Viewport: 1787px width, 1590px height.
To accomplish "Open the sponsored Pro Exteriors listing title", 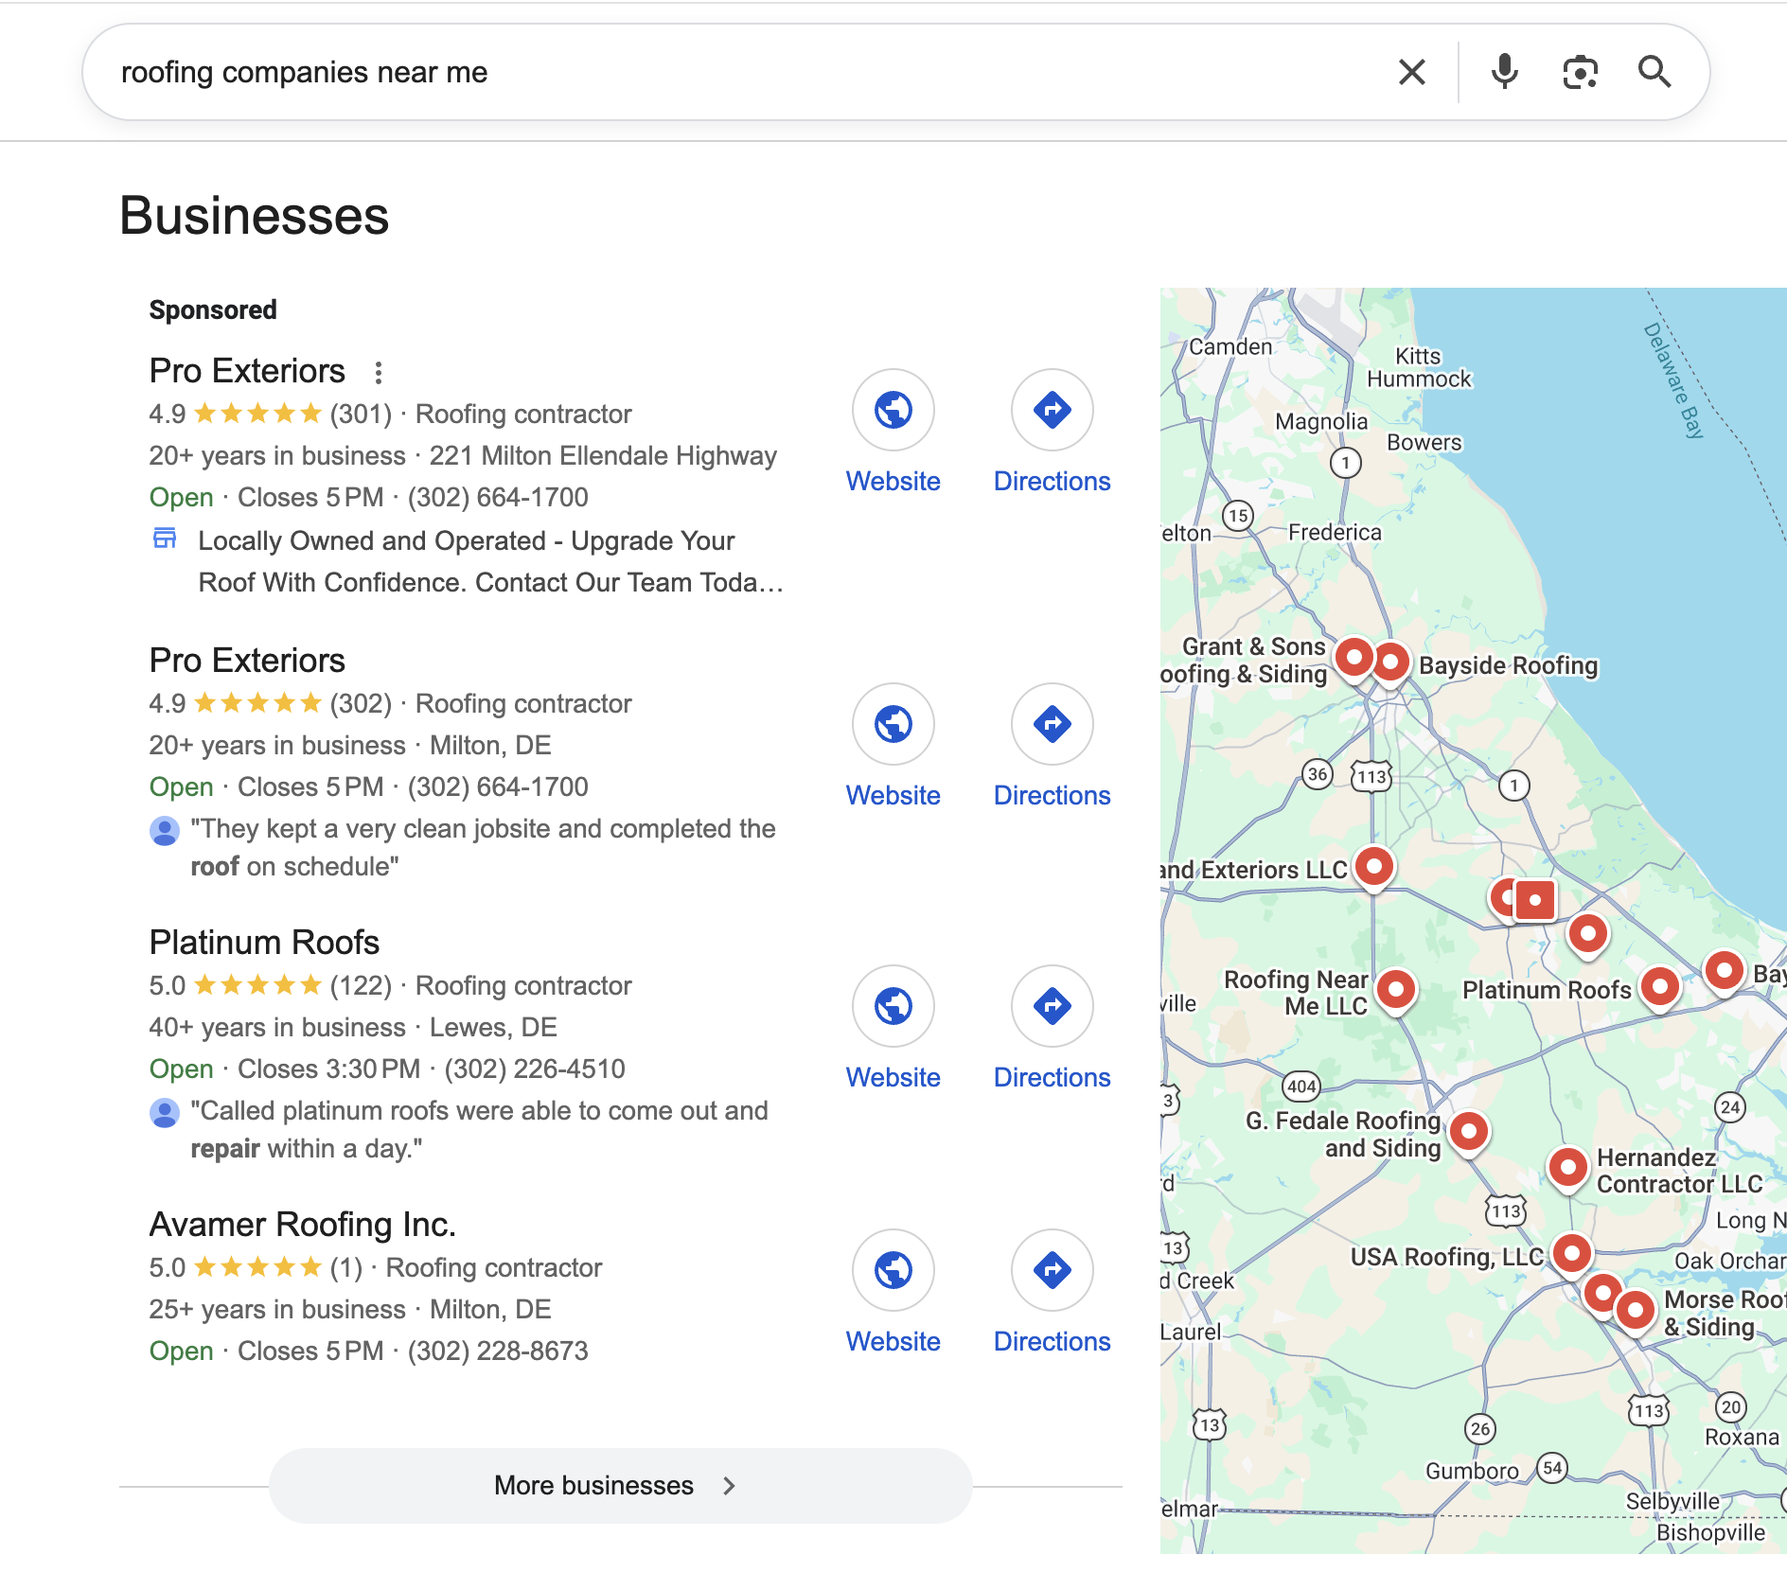I will [x=247, y=371].
